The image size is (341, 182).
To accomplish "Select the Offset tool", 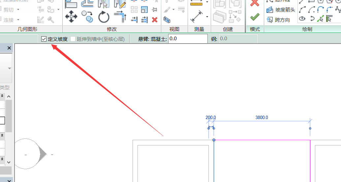I will (x=87, y=4).
